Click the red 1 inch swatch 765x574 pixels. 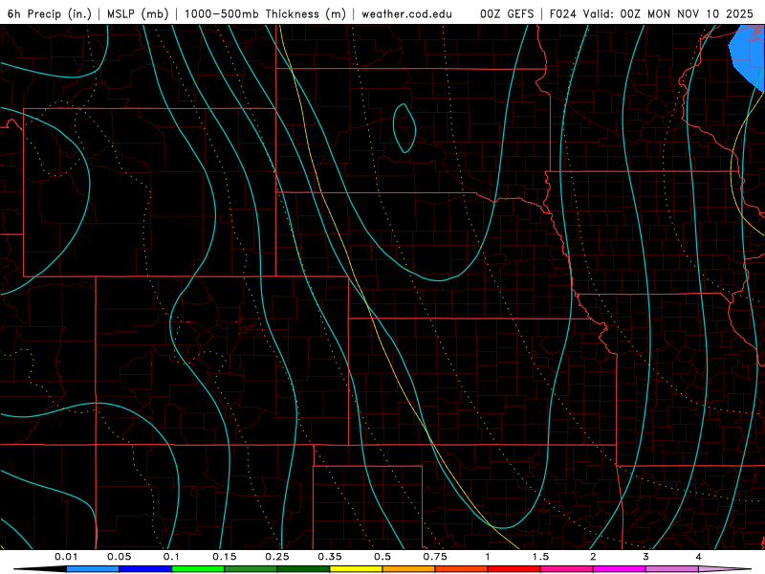click(x=514, y=569)
